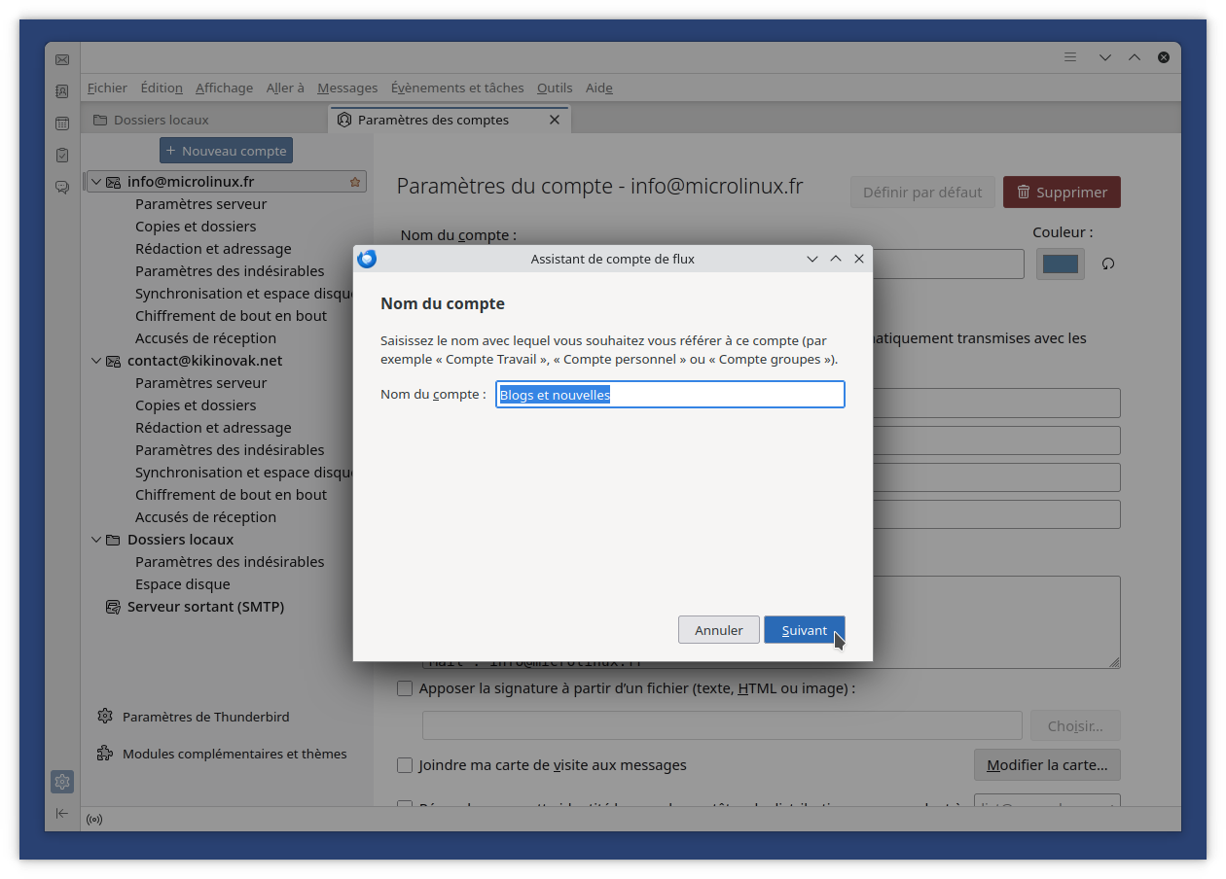The image size is (1226, 879).
Task: Click the Nom du compte text field
Action: pos(669,395)
